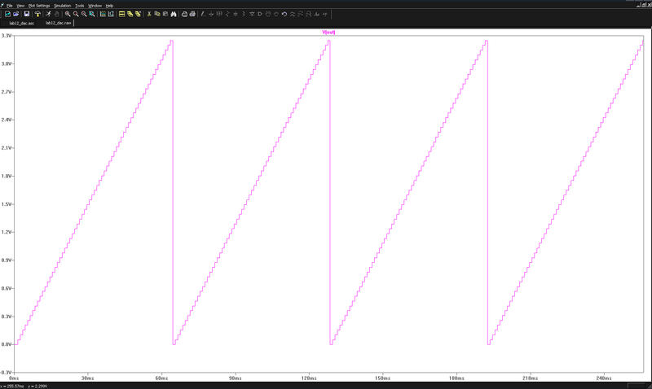The width and height of the screenshot is (652, 389).
Task: Click the Zoom Full Extents icon
Action: click(x=92, y=14)
